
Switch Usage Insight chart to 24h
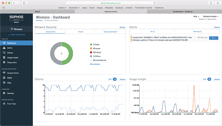tap(205, 79)
